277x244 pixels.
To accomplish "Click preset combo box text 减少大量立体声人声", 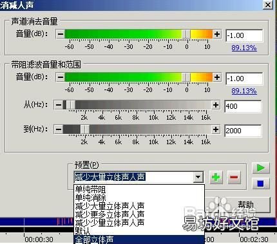I will [x=110, y=177].
